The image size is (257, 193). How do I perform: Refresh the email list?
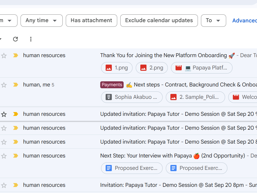tap(15, 39)
